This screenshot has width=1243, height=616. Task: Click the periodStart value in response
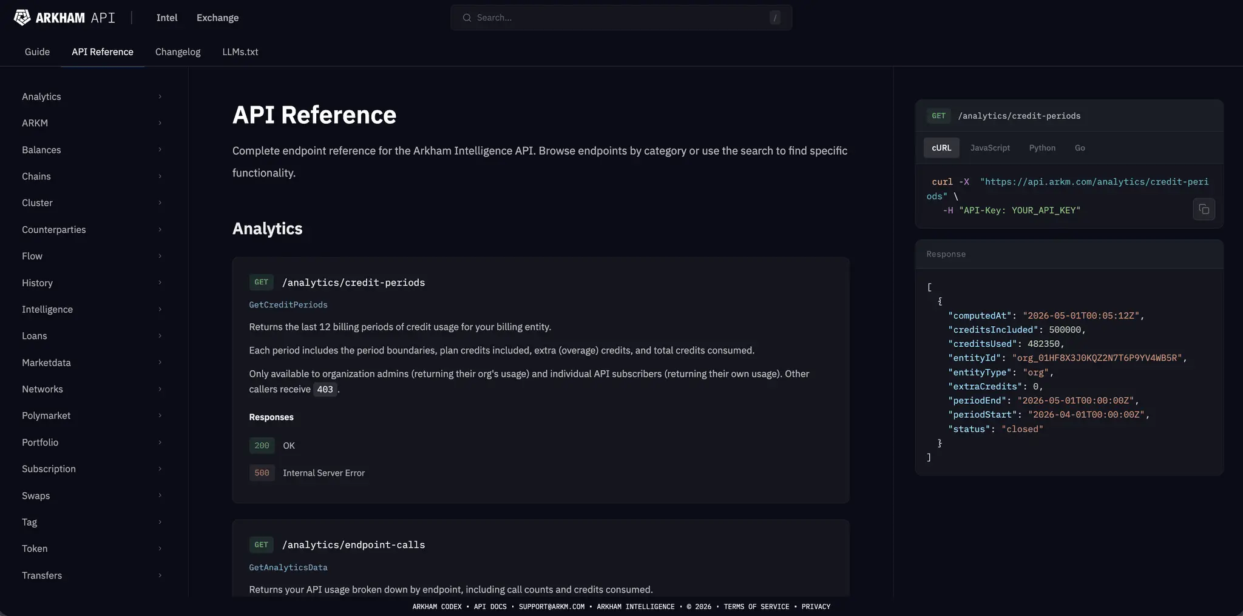click(1086, 415)
